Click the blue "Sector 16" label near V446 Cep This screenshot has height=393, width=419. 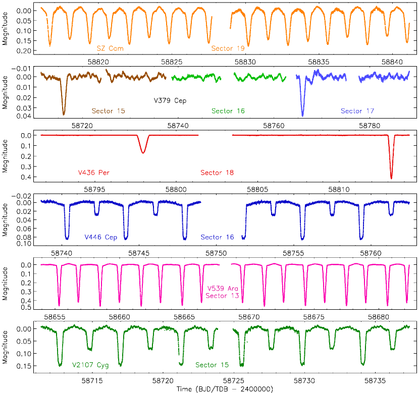tap(217, 237)
